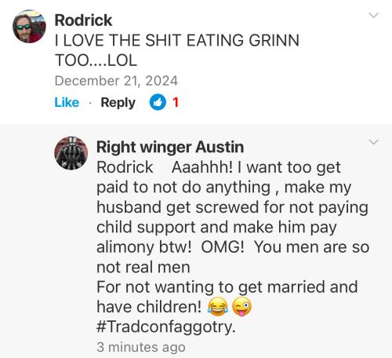The image size is (392, 358).
Task: Click the blue thumbs-up reaction icon
Action: tap(158, 102)
